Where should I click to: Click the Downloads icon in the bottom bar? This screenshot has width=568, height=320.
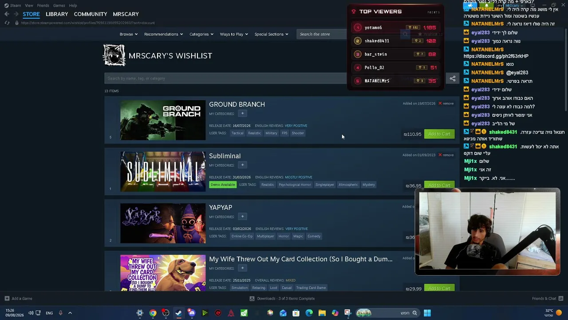pos(252,299)
